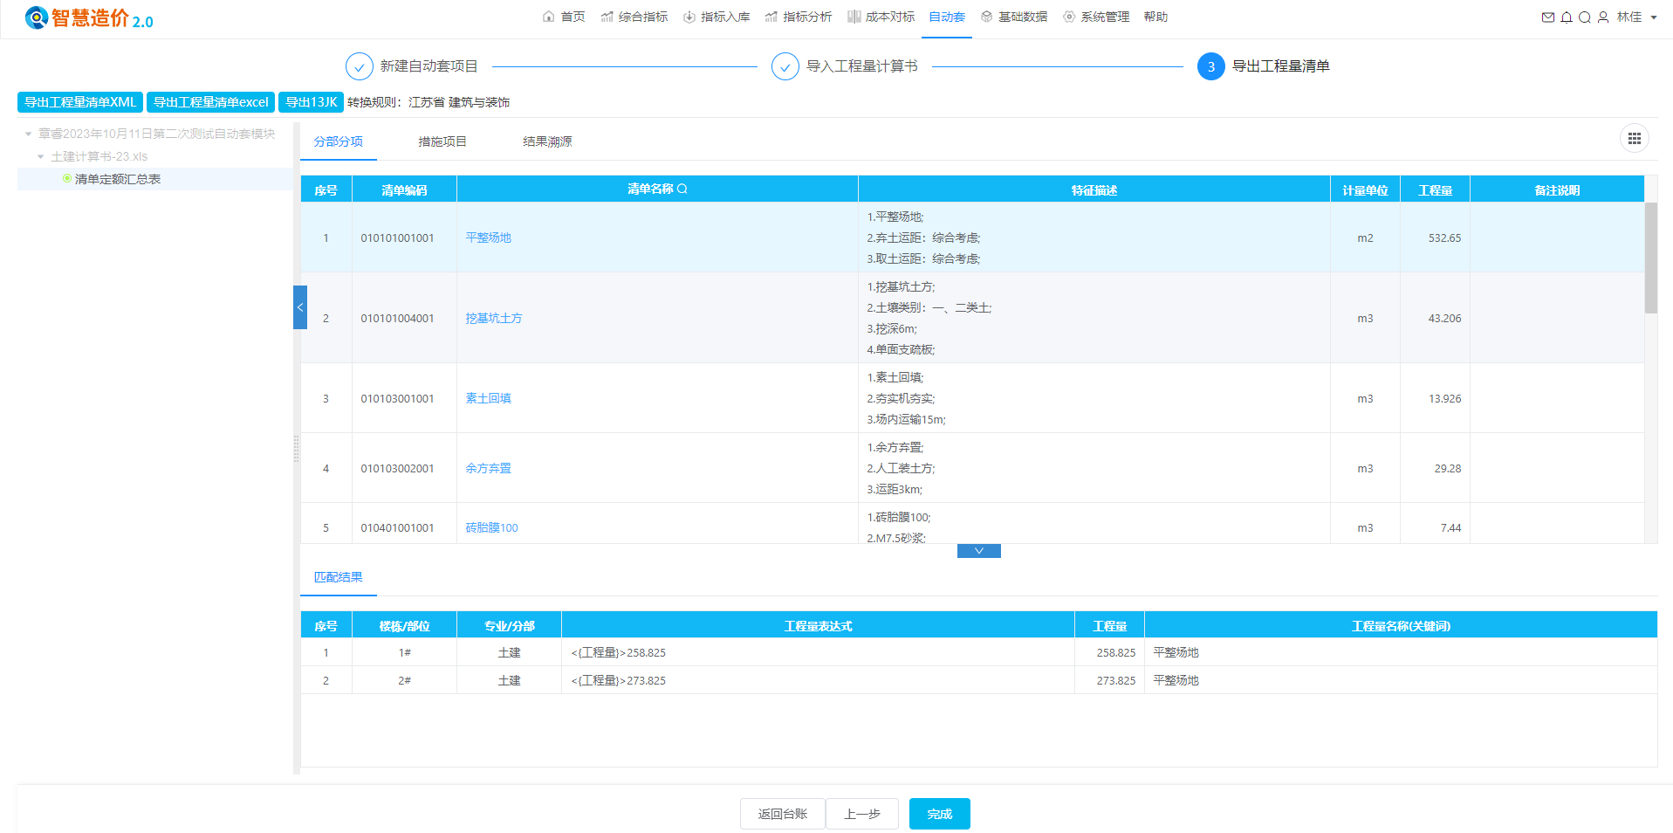Collapse the 土建计算书-23.xls tree node arrow
The image size is (1673, 833).
[40, 156]
